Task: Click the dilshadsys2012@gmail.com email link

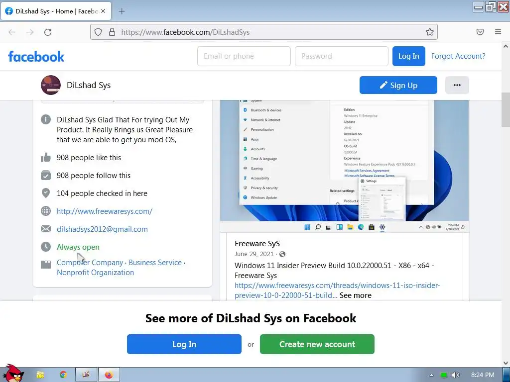Action: point(102,229)
